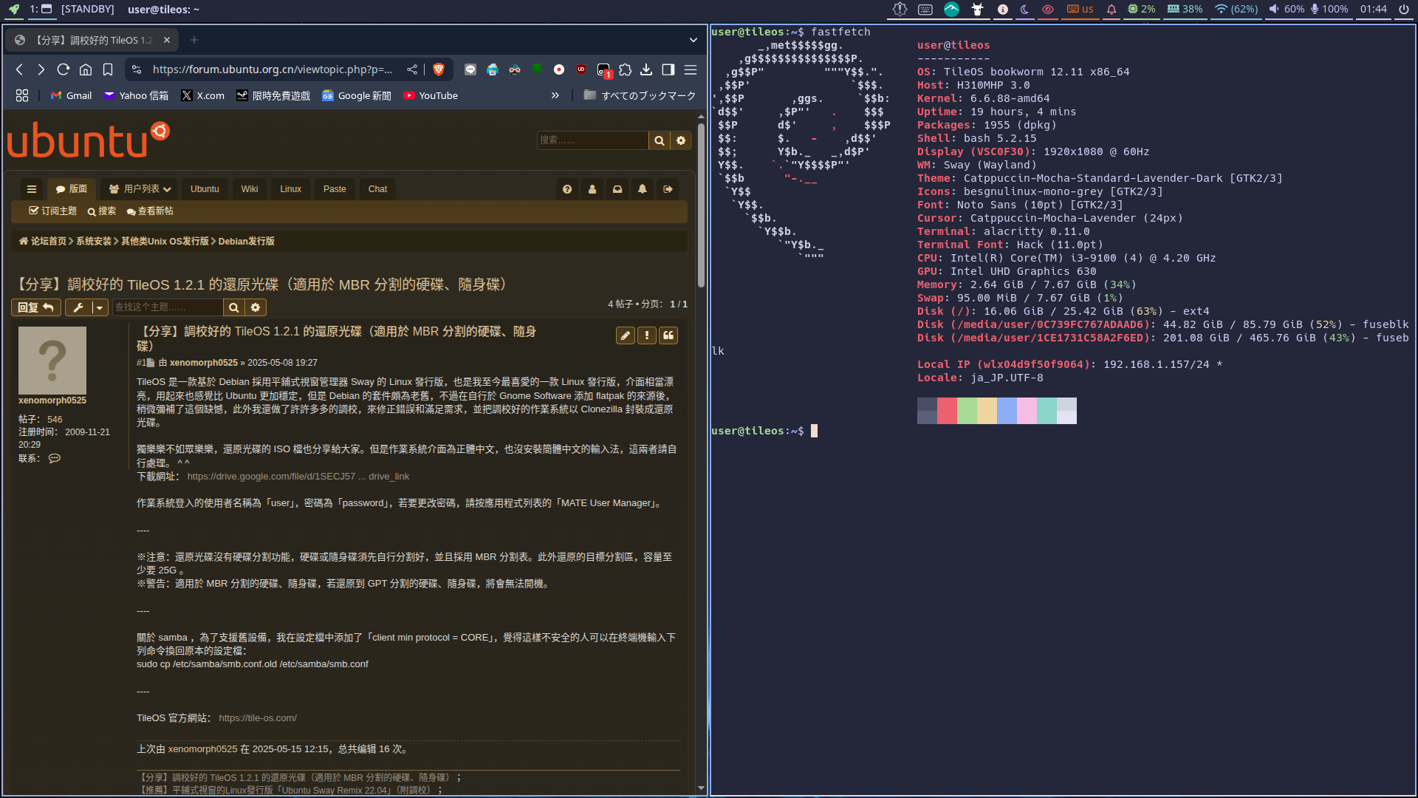Open the red record-dot extension
Screen dimensions: 1418x798
click(x=559, y=69)
